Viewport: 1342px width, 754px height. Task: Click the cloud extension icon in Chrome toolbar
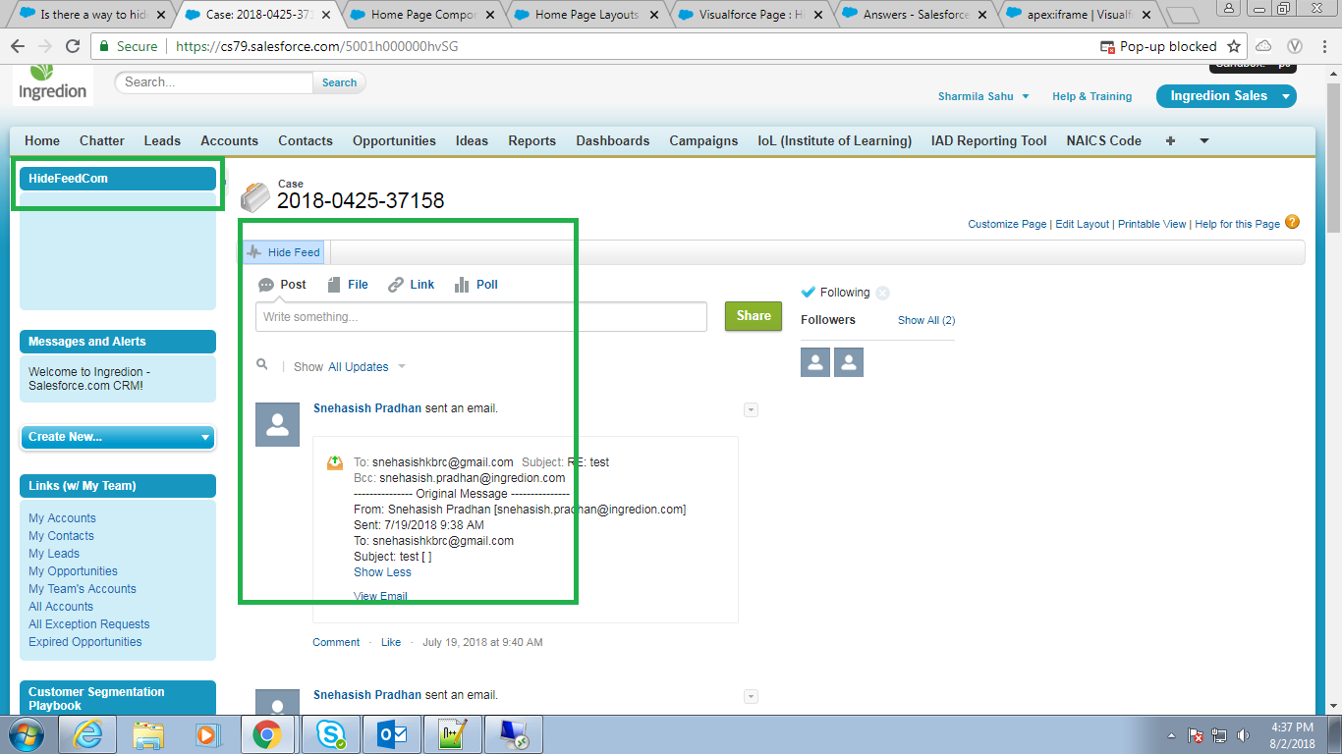(1263, 46)
